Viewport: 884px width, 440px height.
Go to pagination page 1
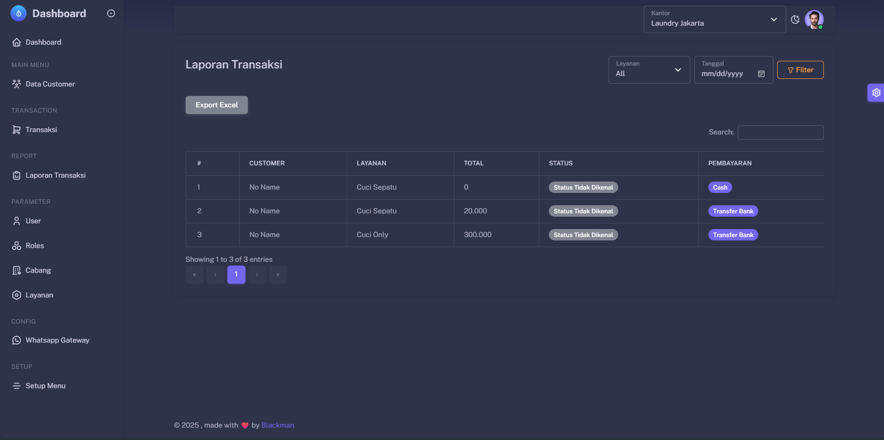point(236,275)
